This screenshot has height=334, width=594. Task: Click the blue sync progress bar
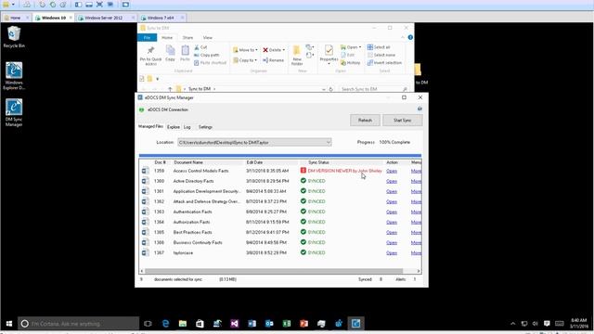(x=280, y=156)
